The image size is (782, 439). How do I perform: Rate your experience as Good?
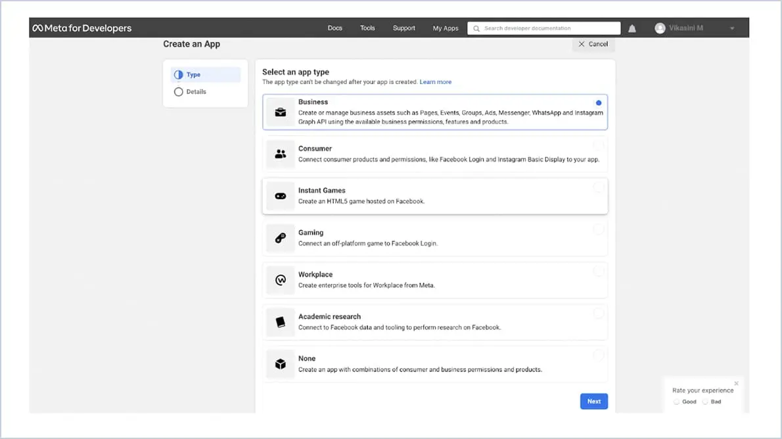(x=677, y=402)
